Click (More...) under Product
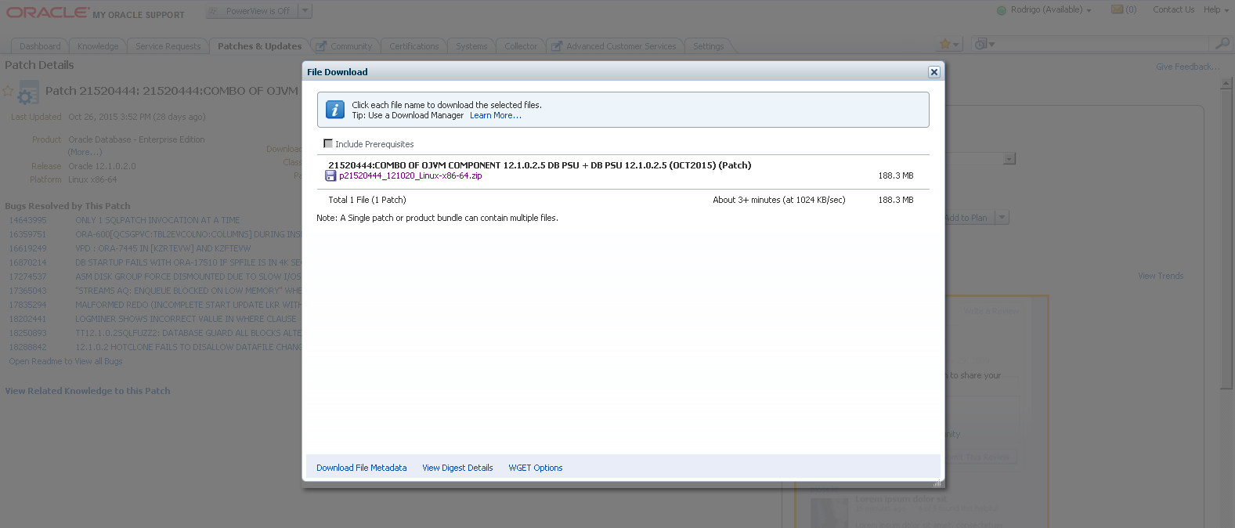 pos(85,152)
